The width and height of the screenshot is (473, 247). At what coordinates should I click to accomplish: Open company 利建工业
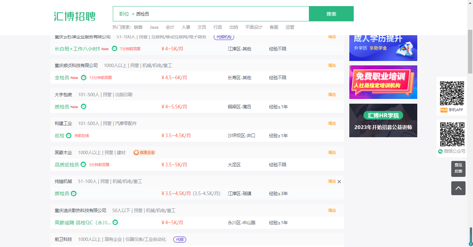63,123
